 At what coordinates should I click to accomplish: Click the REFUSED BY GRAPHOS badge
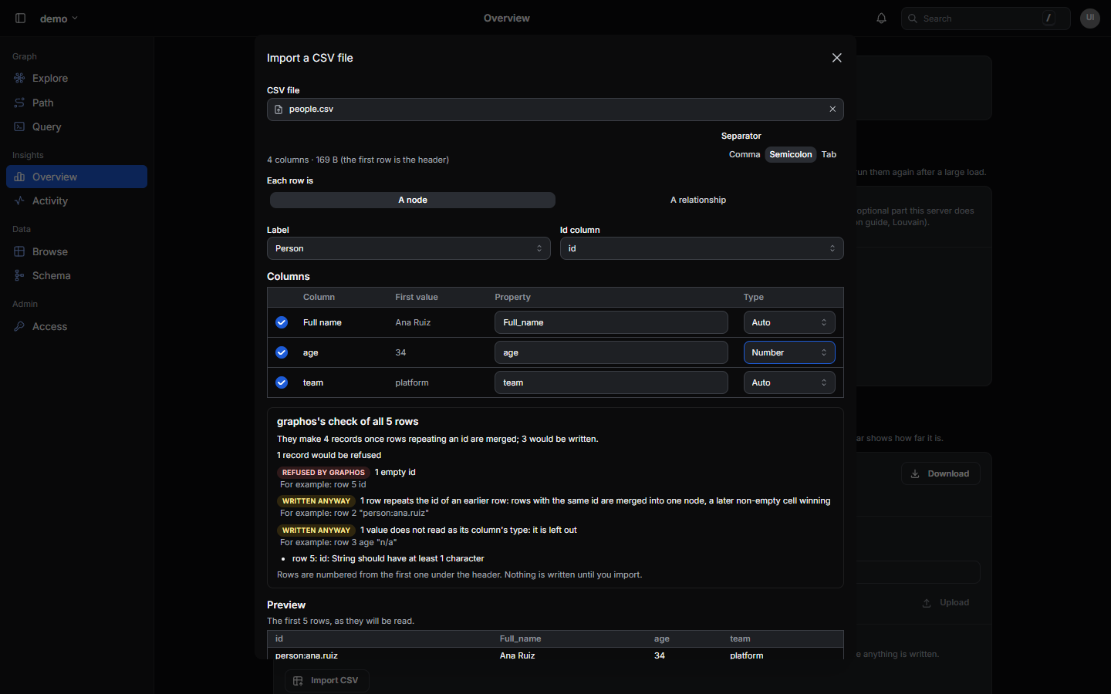(x=323, y=473)
